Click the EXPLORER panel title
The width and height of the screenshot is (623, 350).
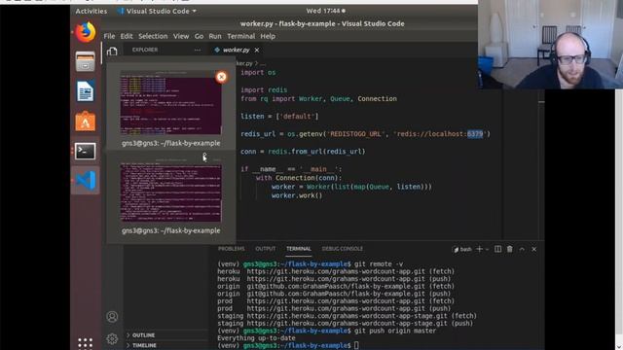[x=145, y=50]
